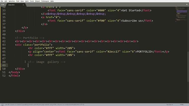Open the Help menu
Viewport: 189px width, 106px height.
(52, 1)
